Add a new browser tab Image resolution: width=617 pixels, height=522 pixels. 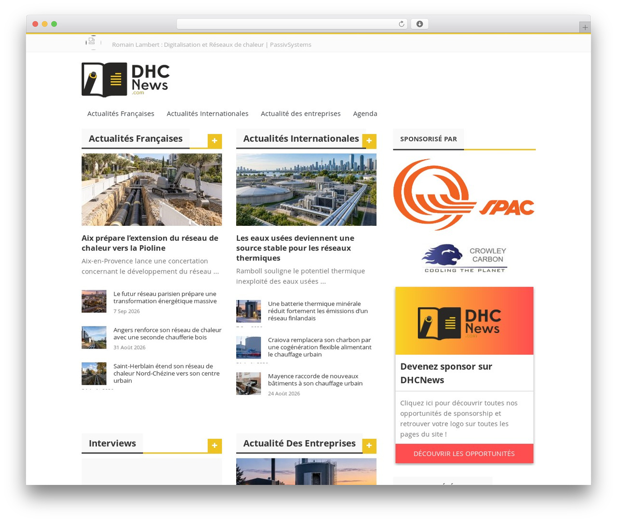585,27
